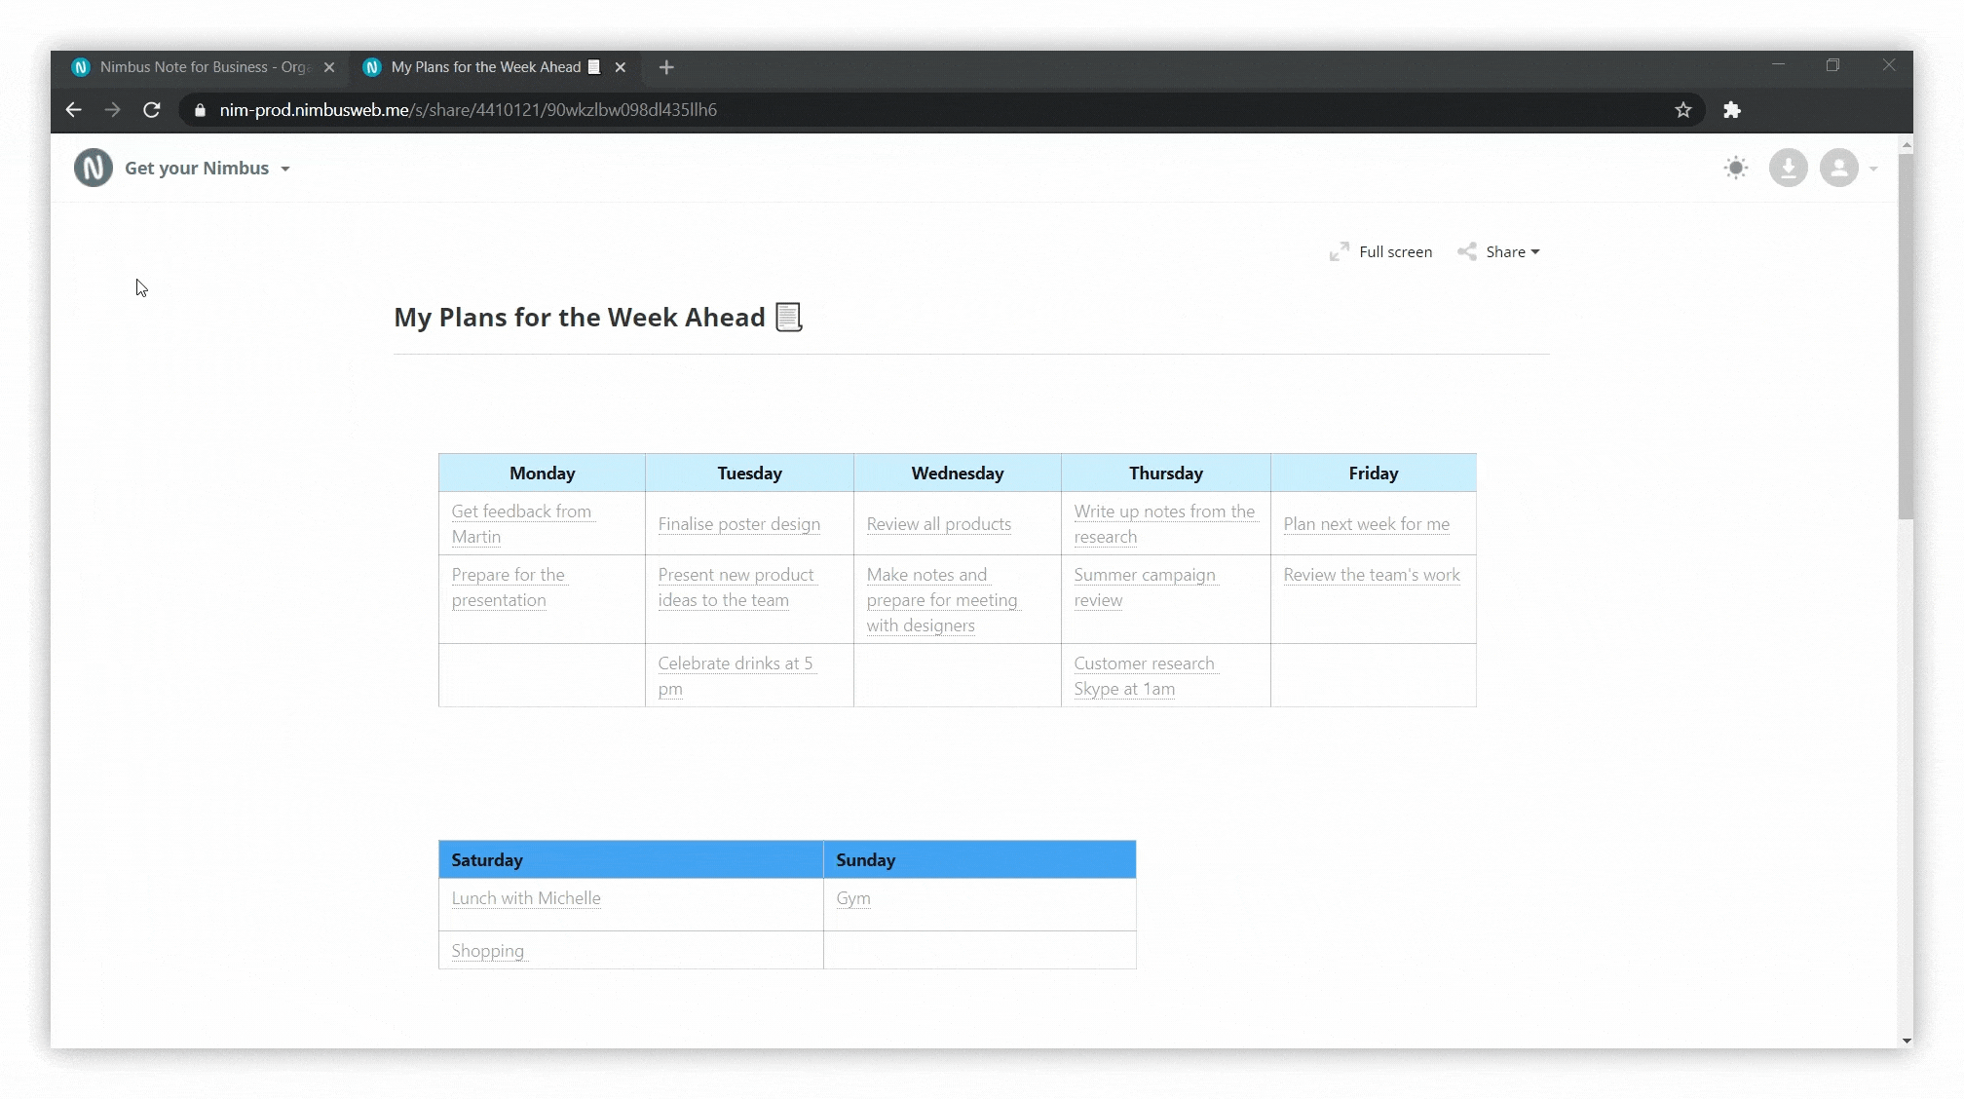Image resolution: width=1964 pixels, height=1099 pixels.
Task: Click the Full screen button
Action: [1381, 252]
